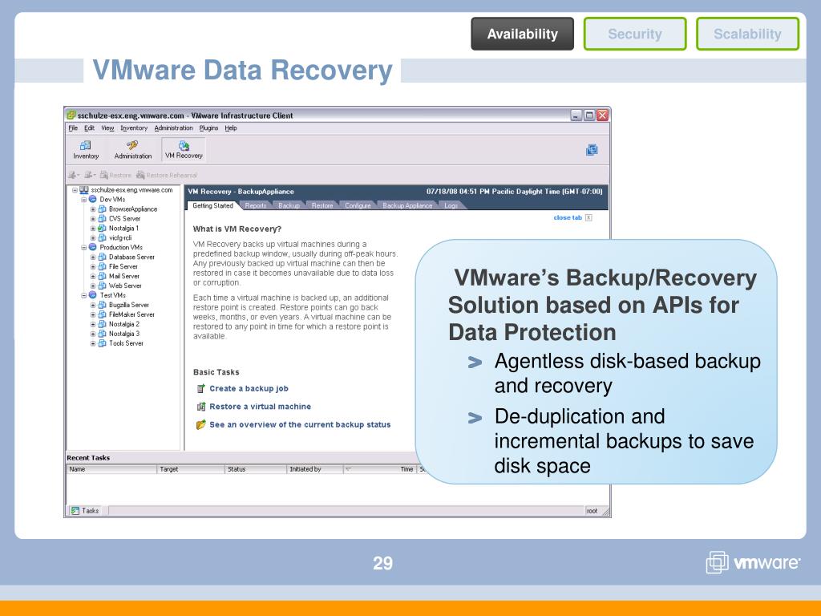Screen dimensions: 821x616
Task: Switch to the Logs tab
Action: (x=451, y=205)
